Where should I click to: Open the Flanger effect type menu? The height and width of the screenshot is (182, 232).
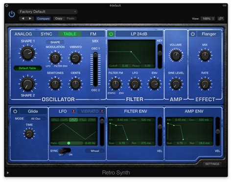209,34
